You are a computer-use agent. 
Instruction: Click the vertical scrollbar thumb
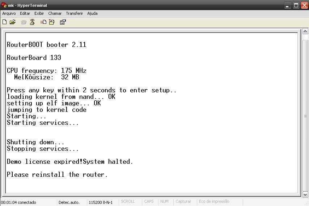305,116
